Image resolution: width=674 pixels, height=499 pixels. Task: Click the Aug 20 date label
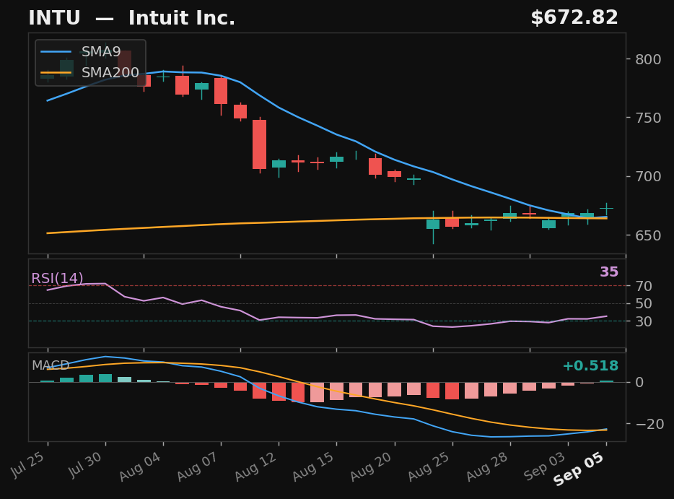point(371,467)
